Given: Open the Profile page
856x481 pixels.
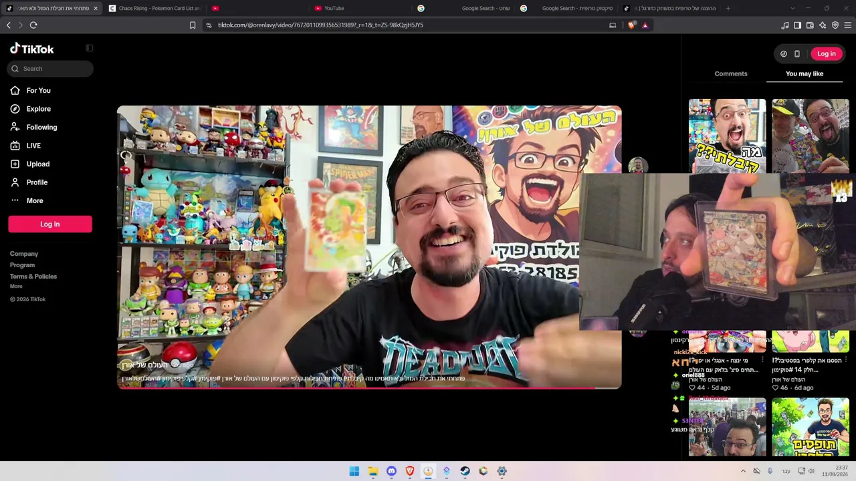Looking at the screenshot, I should [37, 182].
